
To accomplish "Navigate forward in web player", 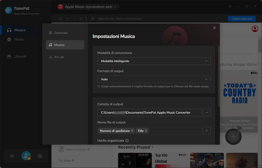I will [74, 19].
